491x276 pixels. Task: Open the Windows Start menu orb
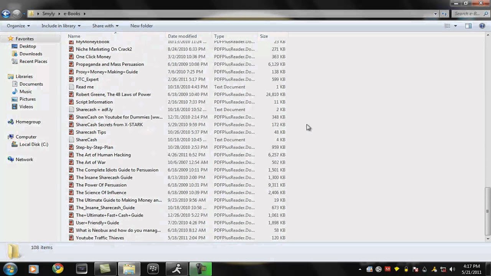[x=10, y=269]
